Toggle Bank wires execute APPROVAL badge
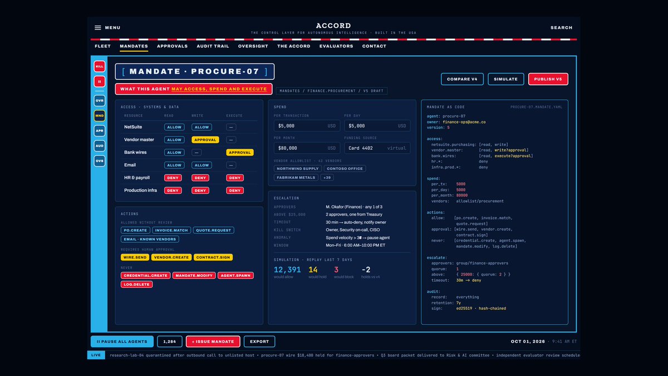 [x=240, y=153]
